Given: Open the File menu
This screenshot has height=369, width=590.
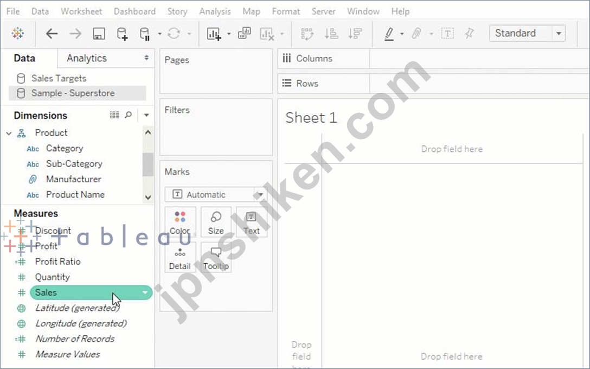Looking at the screenshot, I should 13,11.
